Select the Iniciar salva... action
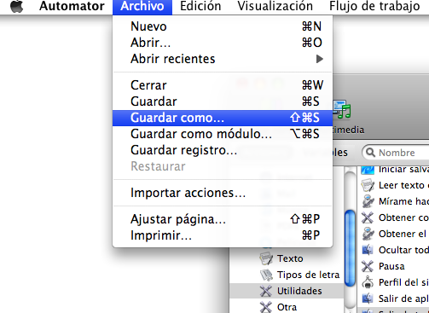 (x=393, y=170)
